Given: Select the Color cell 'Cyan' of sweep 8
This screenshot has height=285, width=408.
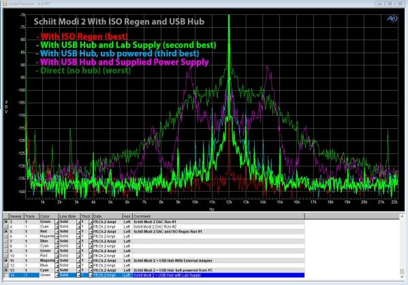Looking at the screenshot, I should (x=47, y=246).
